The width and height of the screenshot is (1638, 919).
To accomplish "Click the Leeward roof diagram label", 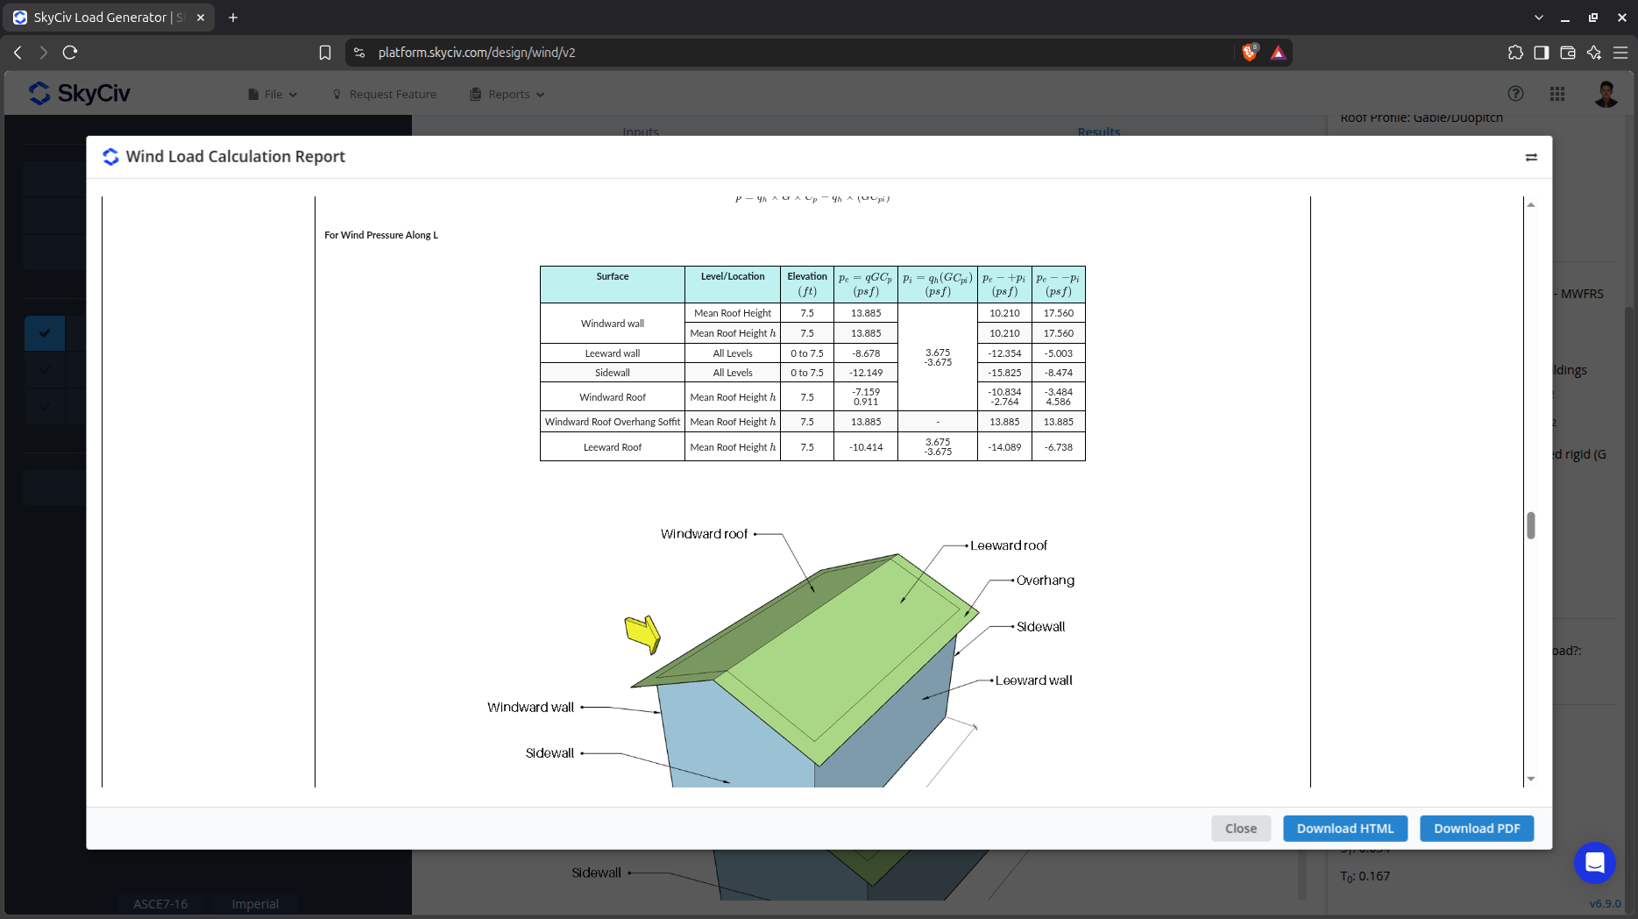I will (x=1009, y=545).
